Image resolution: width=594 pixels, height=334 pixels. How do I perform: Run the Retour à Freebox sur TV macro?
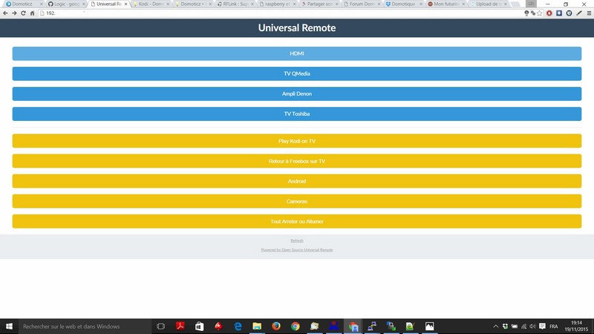(x=296, y=161)
